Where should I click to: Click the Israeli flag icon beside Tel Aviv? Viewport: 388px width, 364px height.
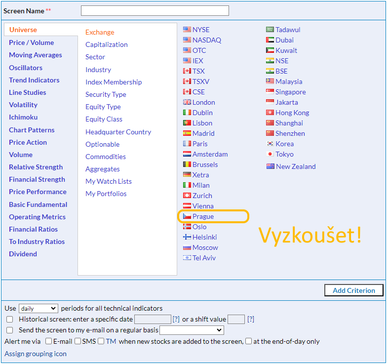(187, 258)
